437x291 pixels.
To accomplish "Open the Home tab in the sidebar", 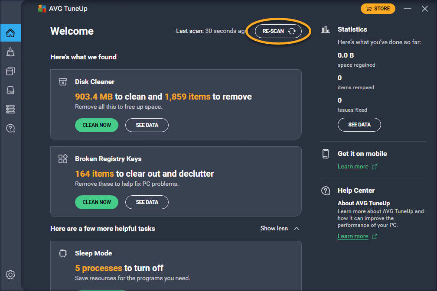I will (x=10, y=33).
